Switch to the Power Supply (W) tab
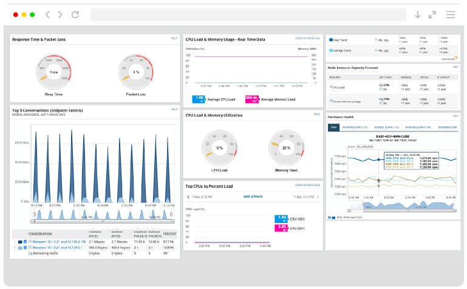This screenshot has height=289, width=467. (418, 127)
